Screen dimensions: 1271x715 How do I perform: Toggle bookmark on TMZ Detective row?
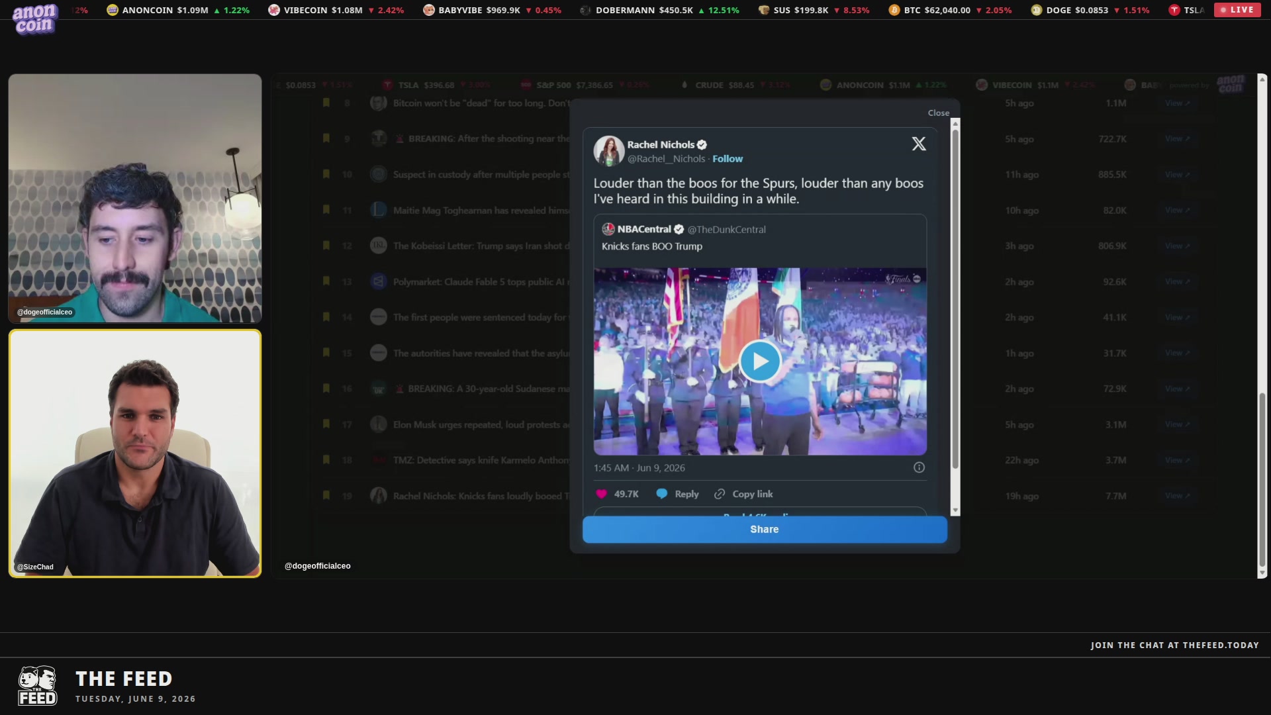tap(326, 459)
